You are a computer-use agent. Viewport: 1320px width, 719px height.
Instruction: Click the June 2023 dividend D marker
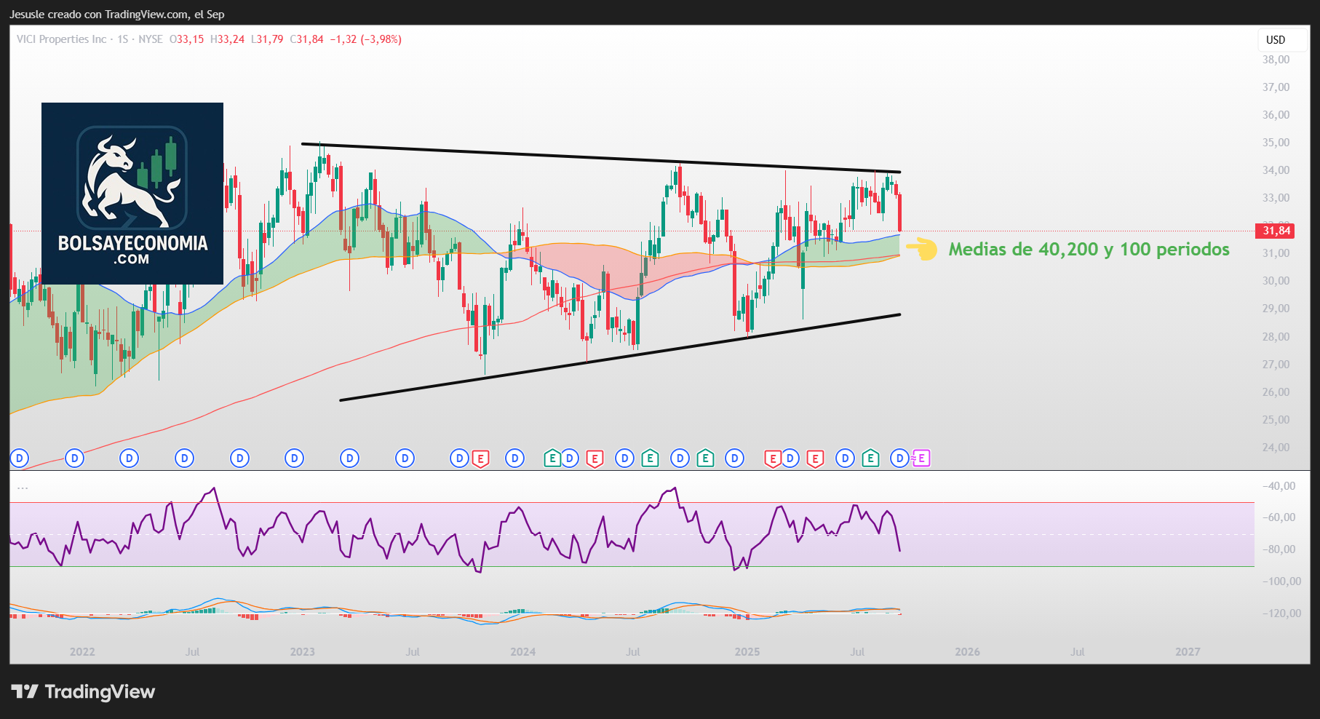coord(405,458)
